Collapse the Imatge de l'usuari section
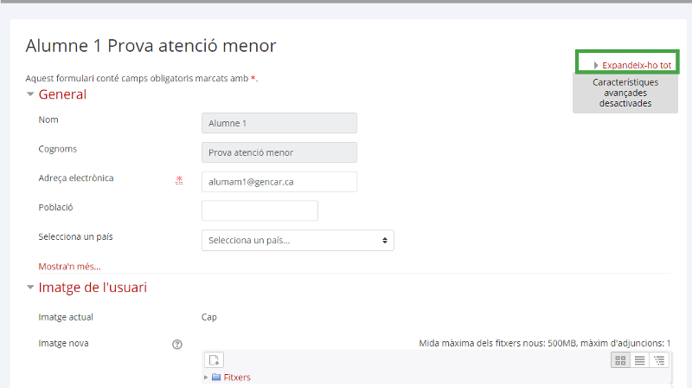Screen dimensions: 692x388 click(x=30, y=288)
